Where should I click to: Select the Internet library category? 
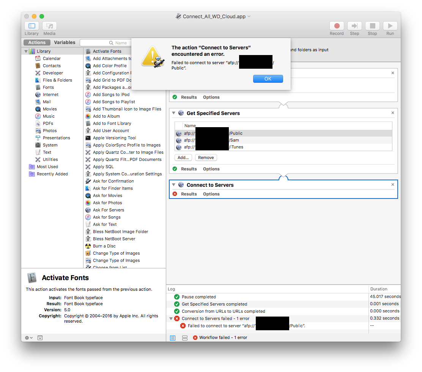(x=50, y=95)
